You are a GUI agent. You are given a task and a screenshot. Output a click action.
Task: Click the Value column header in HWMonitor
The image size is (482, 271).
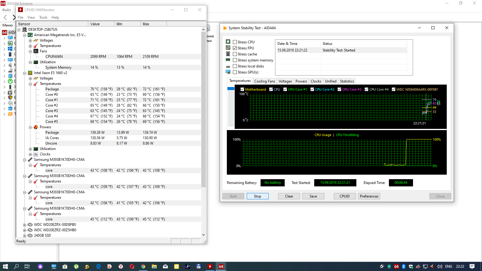pyautogui.click(x=102, y=24)
